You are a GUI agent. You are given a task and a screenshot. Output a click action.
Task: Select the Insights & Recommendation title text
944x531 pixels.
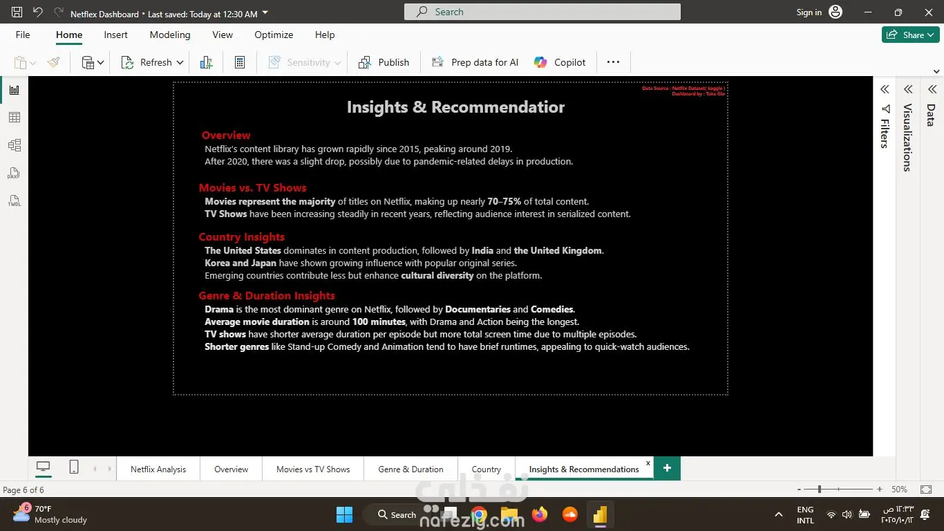(x=455, y=107)
